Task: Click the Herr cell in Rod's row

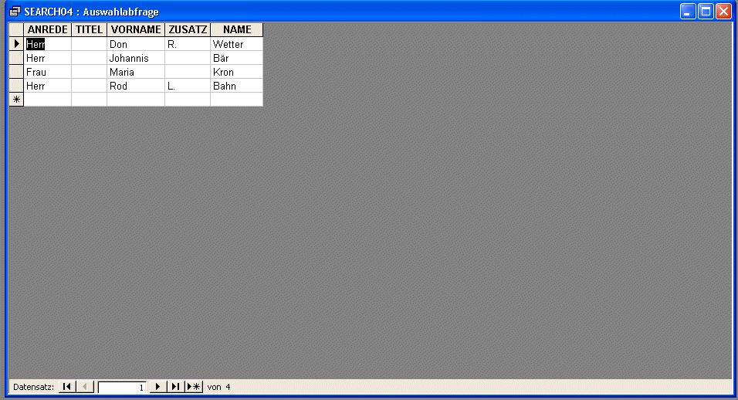Action: point(48,86)
